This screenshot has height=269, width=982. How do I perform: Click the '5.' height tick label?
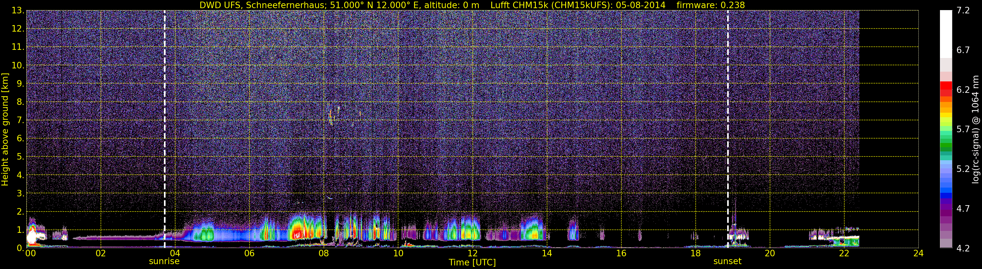(x=20, y=157)
